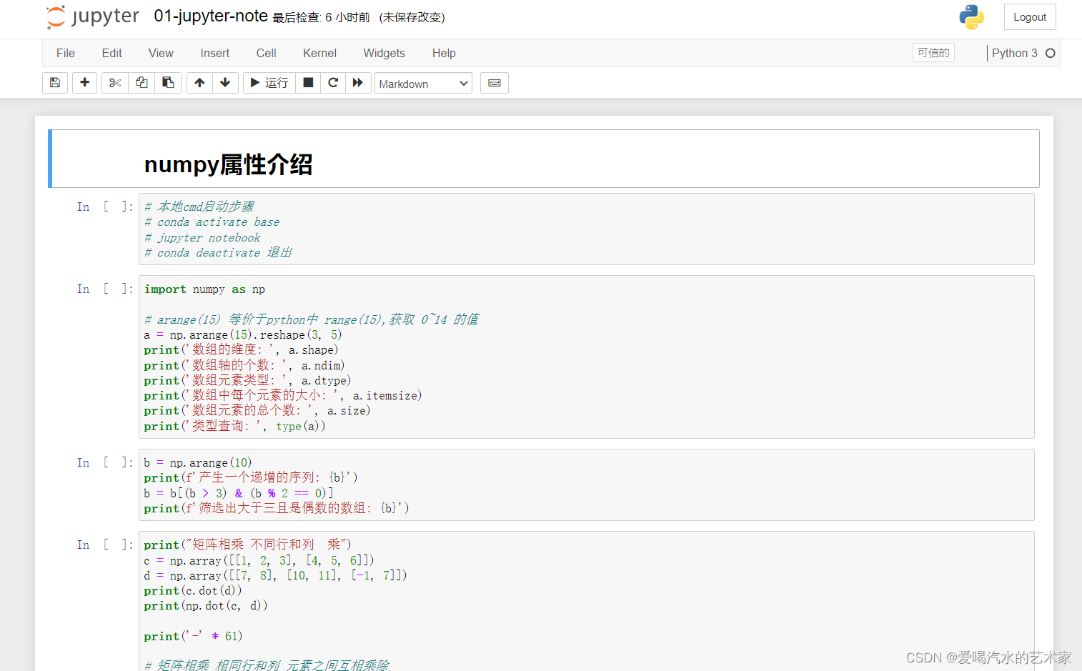Click the In [ ] prompt of import cell
Screen dimensions: 1082x671
pos(105,289)
